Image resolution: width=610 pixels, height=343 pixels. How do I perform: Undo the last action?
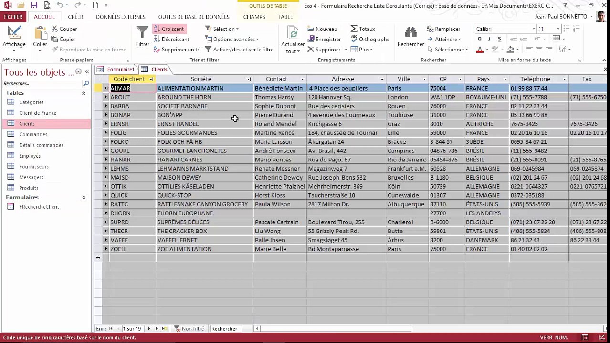60,5
